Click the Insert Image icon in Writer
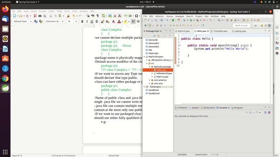280x157 pixels. [110, 16]
